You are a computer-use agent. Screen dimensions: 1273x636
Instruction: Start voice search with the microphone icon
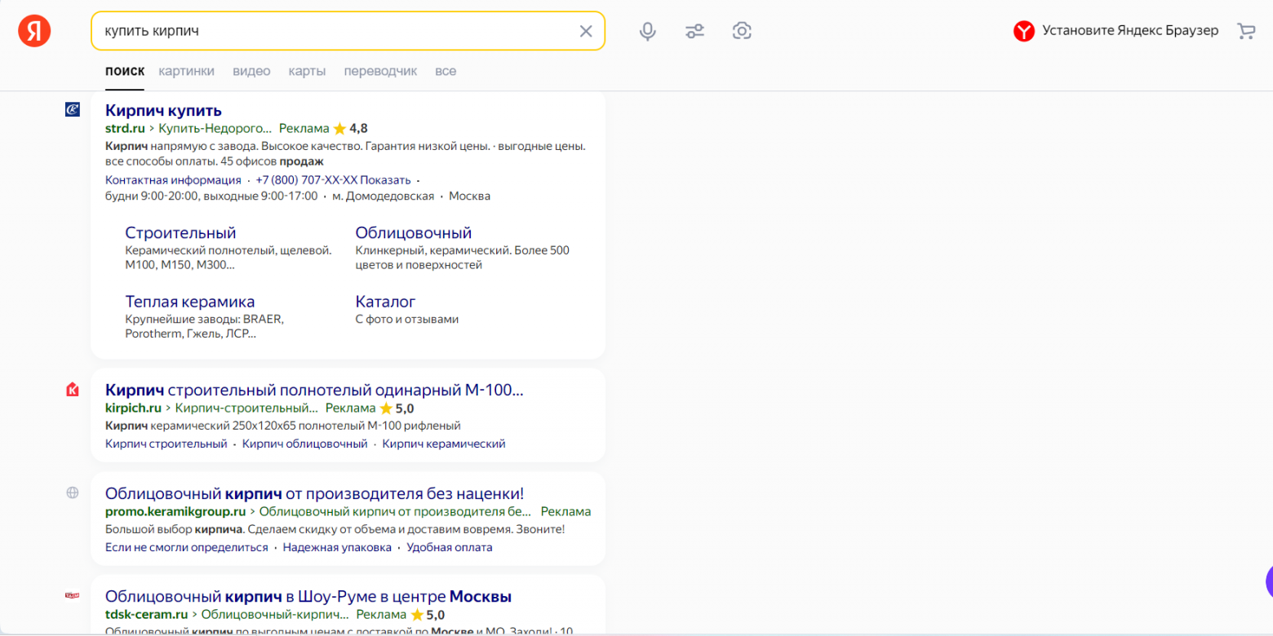(648, 31)
